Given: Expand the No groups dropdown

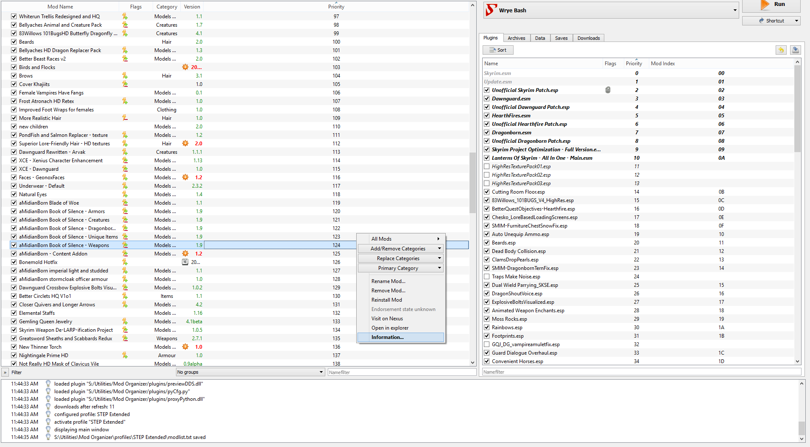Looking at the screenshot, I should (321, 372).
